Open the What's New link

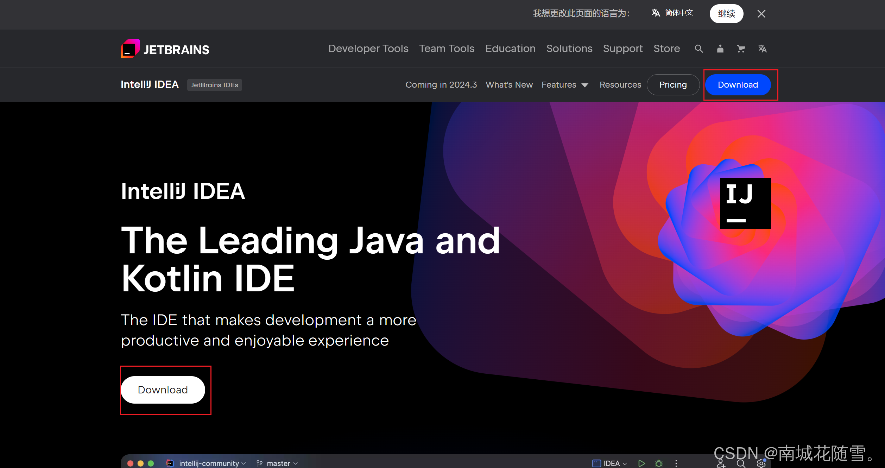tap(509, 85)
